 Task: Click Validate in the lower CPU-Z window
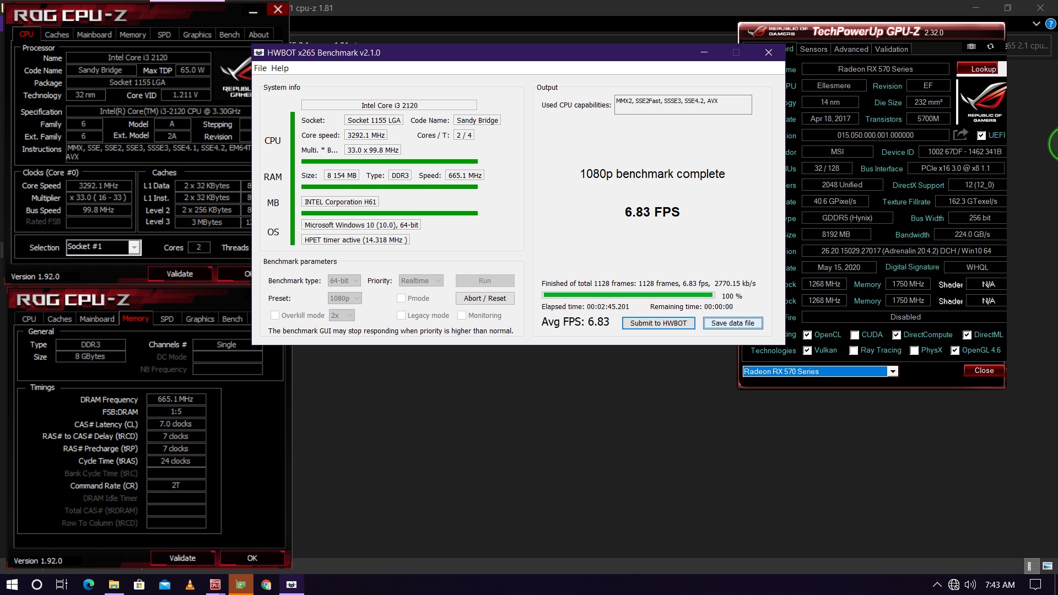click(182, 558)
